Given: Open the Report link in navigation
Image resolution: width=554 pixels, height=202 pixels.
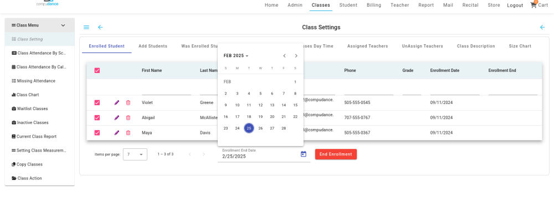Looking at the screenshot, I should coord(426,5).
